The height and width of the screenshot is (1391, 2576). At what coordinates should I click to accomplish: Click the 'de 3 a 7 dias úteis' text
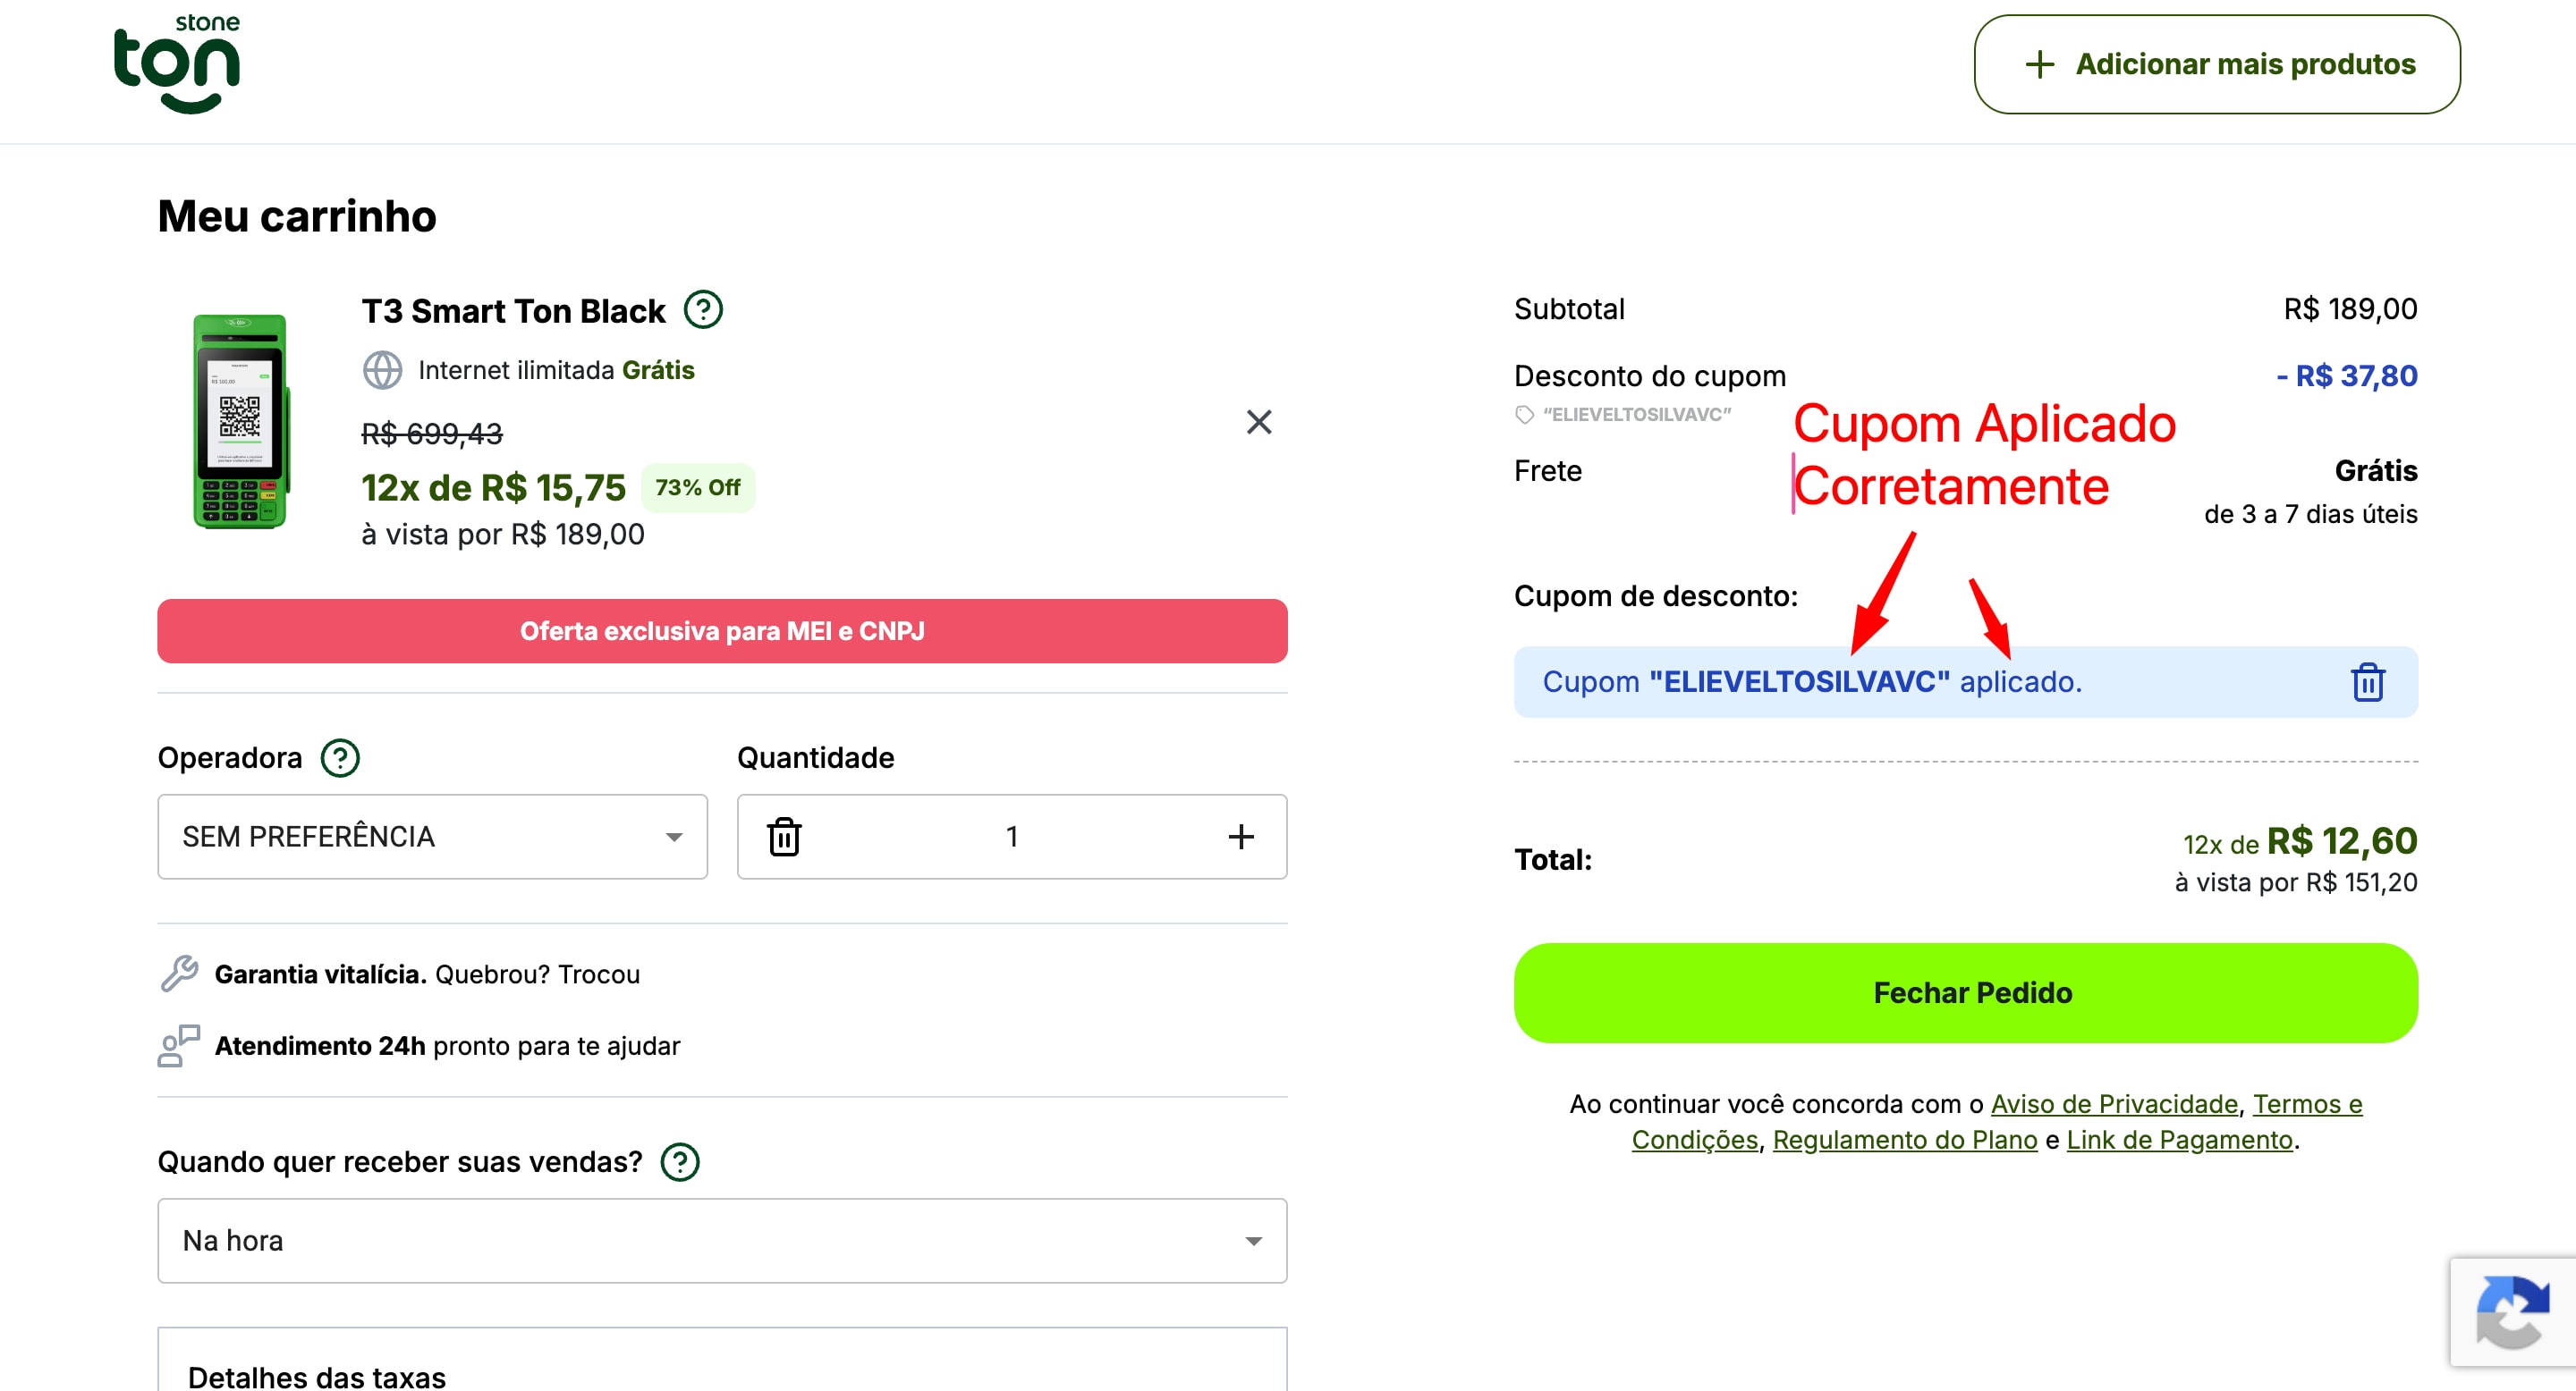click(x=2310, y=514)
